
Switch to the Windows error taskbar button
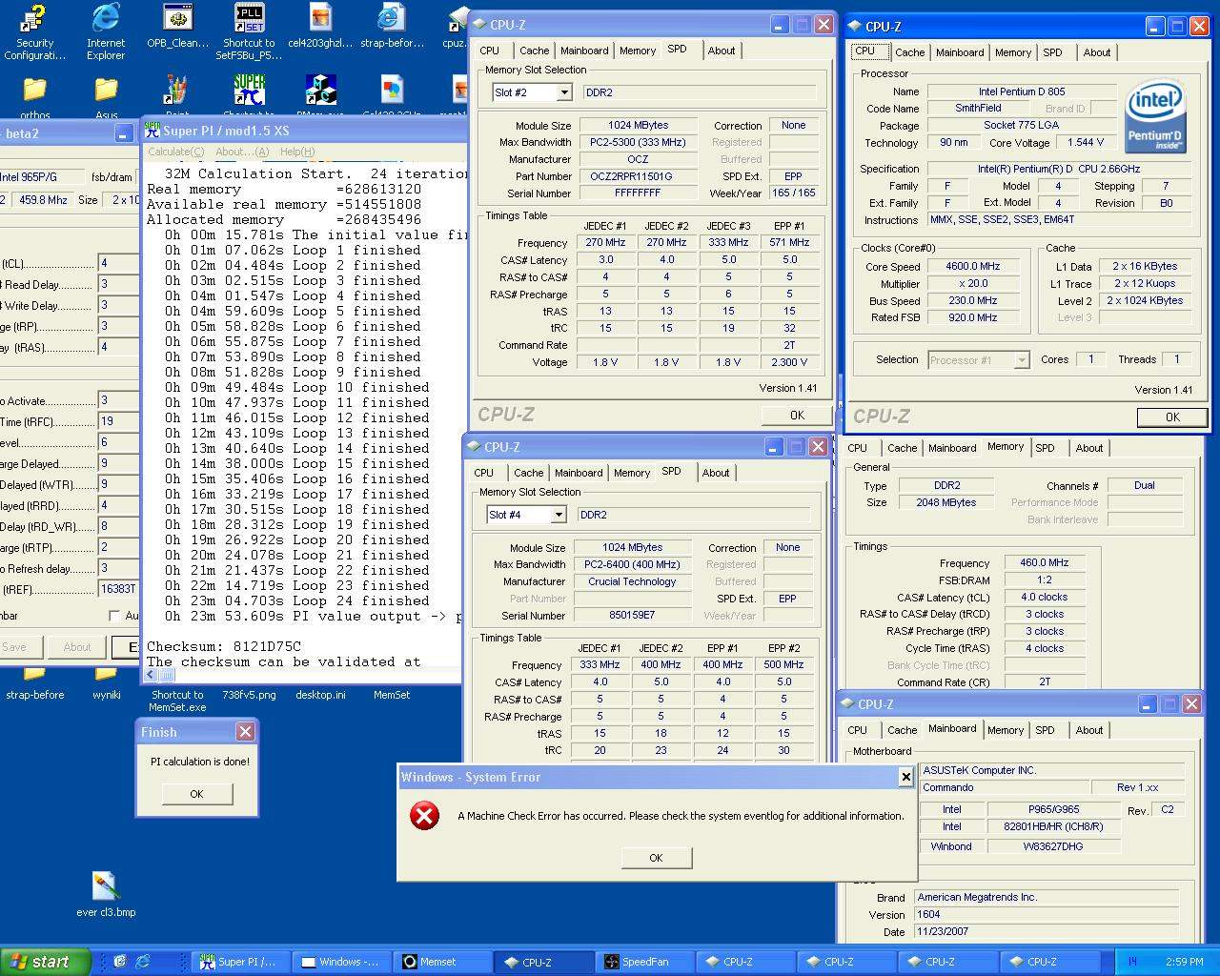pos(340,962)
